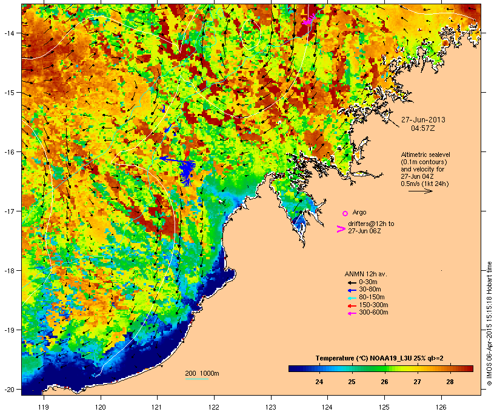Click the magenta drifter track near 123.6E -13.8

[x=309, y=19]
